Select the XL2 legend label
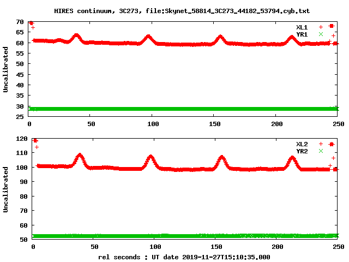349x262 pixels. point(302,144)
